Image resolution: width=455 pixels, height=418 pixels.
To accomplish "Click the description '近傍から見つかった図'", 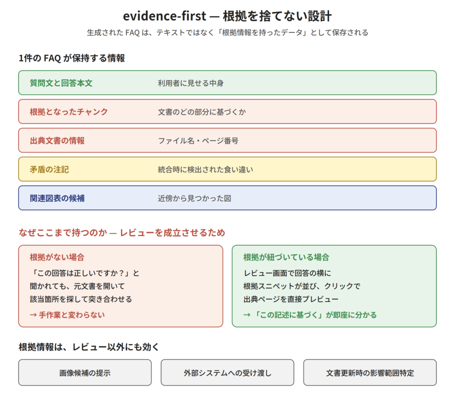I will click(x=195, y=198).
